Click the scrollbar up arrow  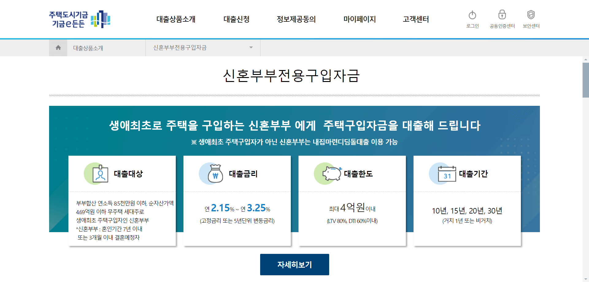pos(586,60)
